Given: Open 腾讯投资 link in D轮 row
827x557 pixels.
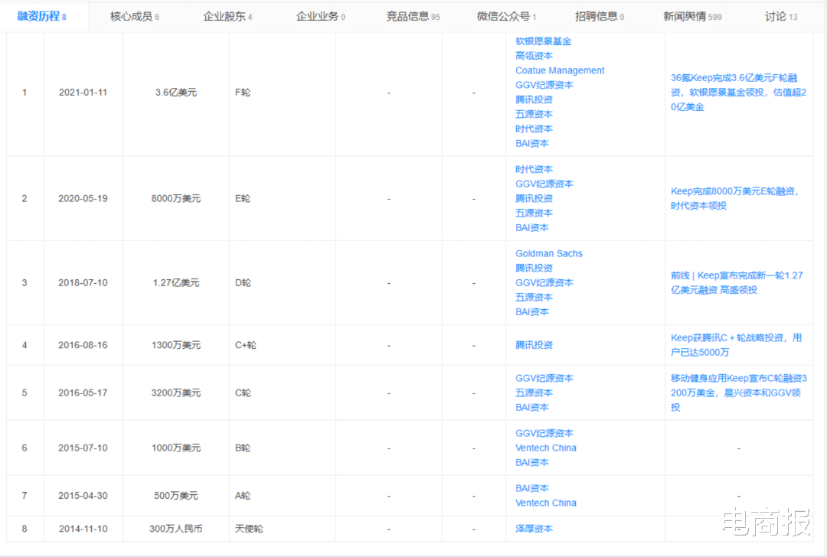Looking at the screenshot, I should pos(534,269).
